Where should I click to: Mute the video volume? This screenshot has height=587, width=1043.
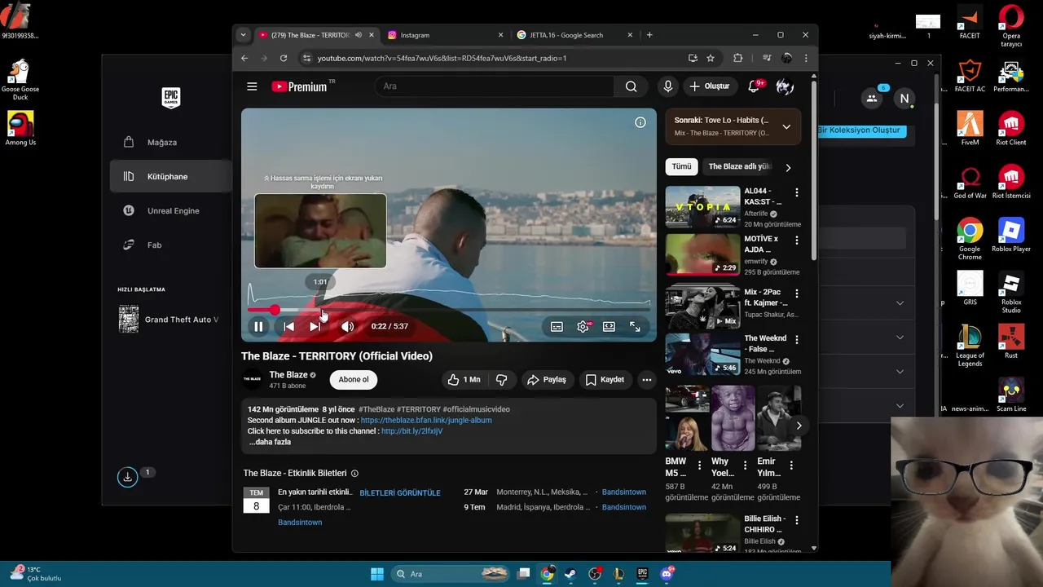[347, 326]
